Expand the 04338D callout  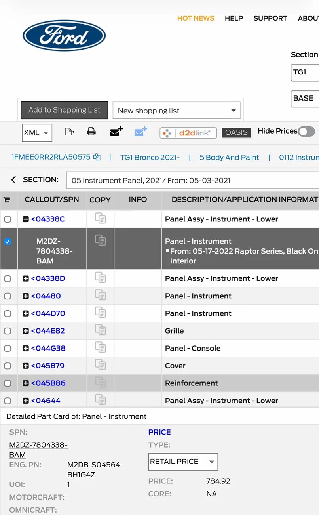(26, 278)
